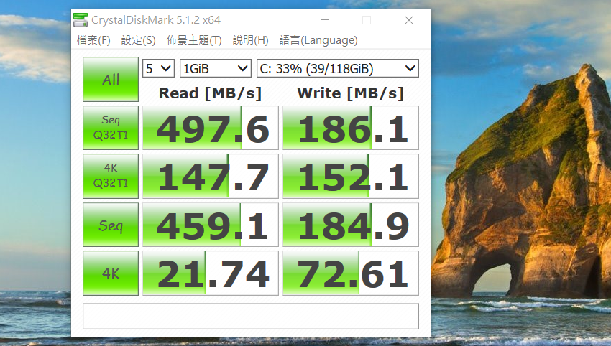Start the 4K Q32T1 benchmark

(x=111, y=176)
